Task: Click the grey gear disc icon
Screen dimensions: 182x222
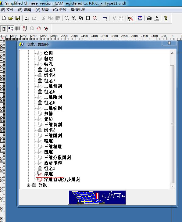Action: tap(32, 29)
